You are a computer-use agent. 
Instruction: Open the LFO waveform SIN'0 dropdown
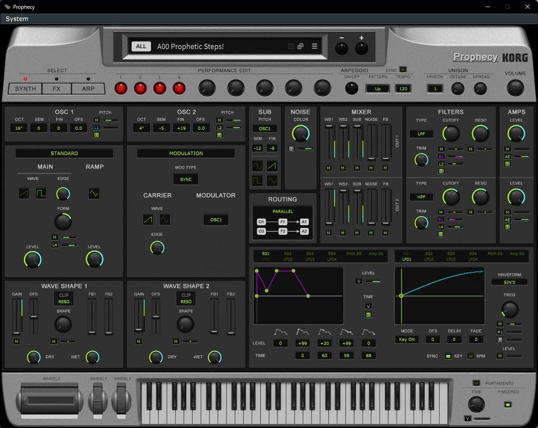coord(509,282)
